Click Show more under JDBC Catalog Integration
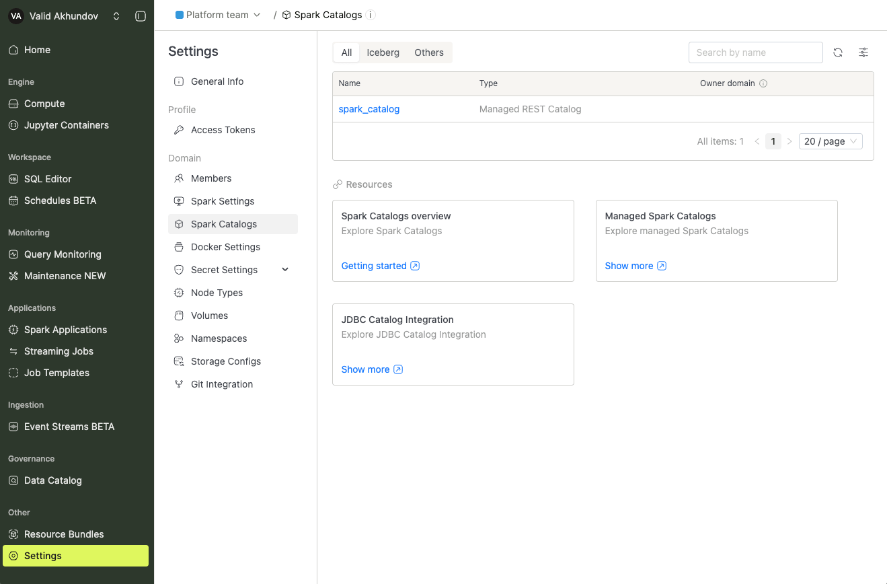The image size is (887, 584). pyautogui.click(x=373, y=369)
